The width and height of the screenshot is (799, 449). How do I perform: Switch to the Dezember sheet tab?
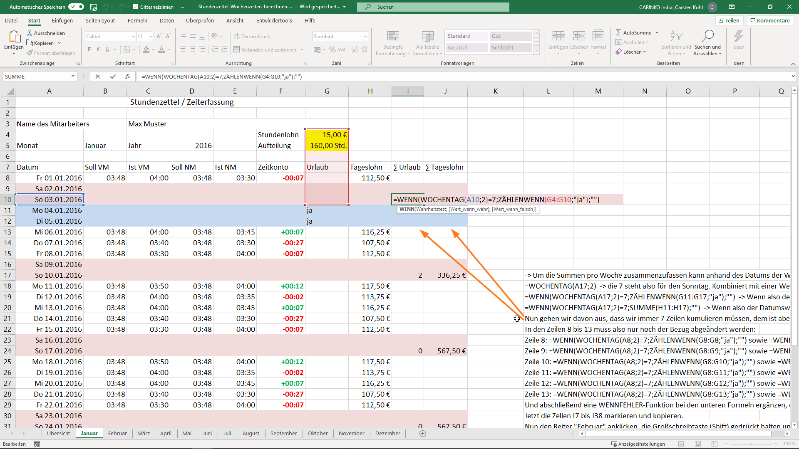tap(387, 434)
